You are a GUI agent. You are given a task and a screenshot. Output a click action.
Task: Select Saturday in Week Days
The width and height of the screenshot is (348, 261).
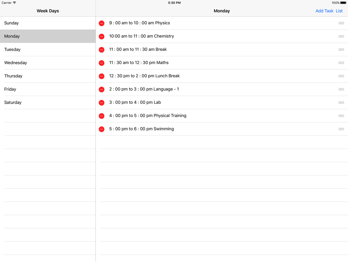click(x=48, y=103)
